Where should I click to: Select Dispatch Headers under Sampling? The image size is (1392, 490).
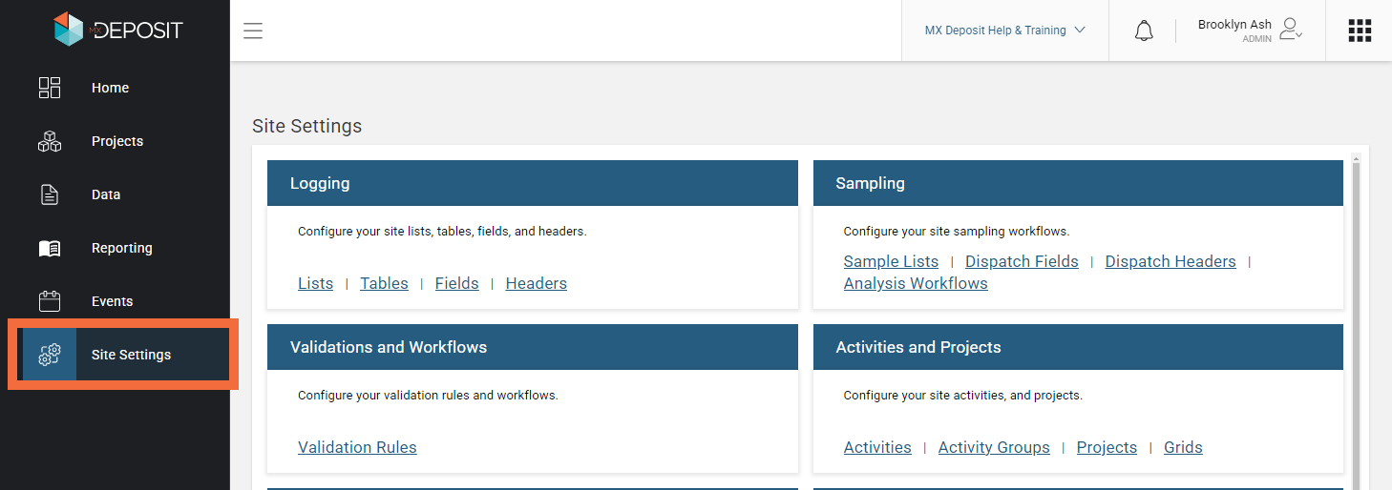click(x=1171, y=261)
